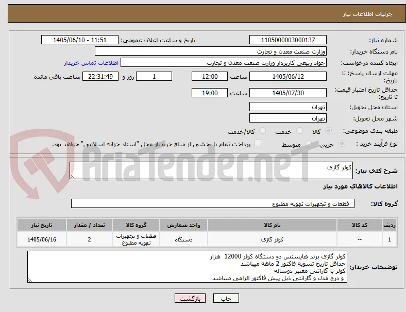This screenshot has width=406, height=312.
Task: Click the buyer organization name field
Action: 211,51
